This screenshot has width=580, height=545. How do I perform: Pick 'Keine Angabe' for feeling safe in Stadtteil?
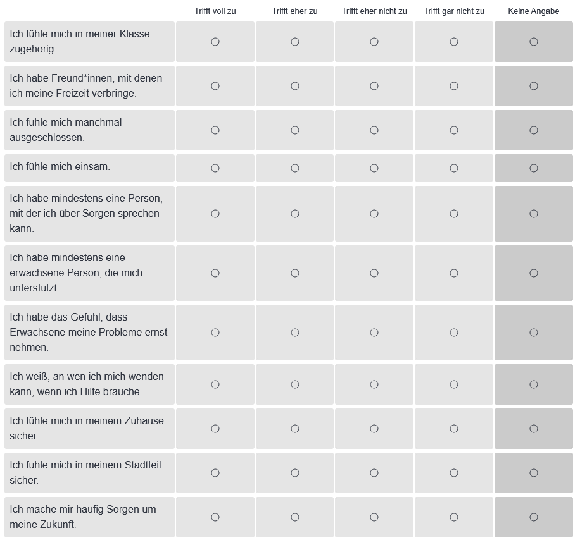534,473
